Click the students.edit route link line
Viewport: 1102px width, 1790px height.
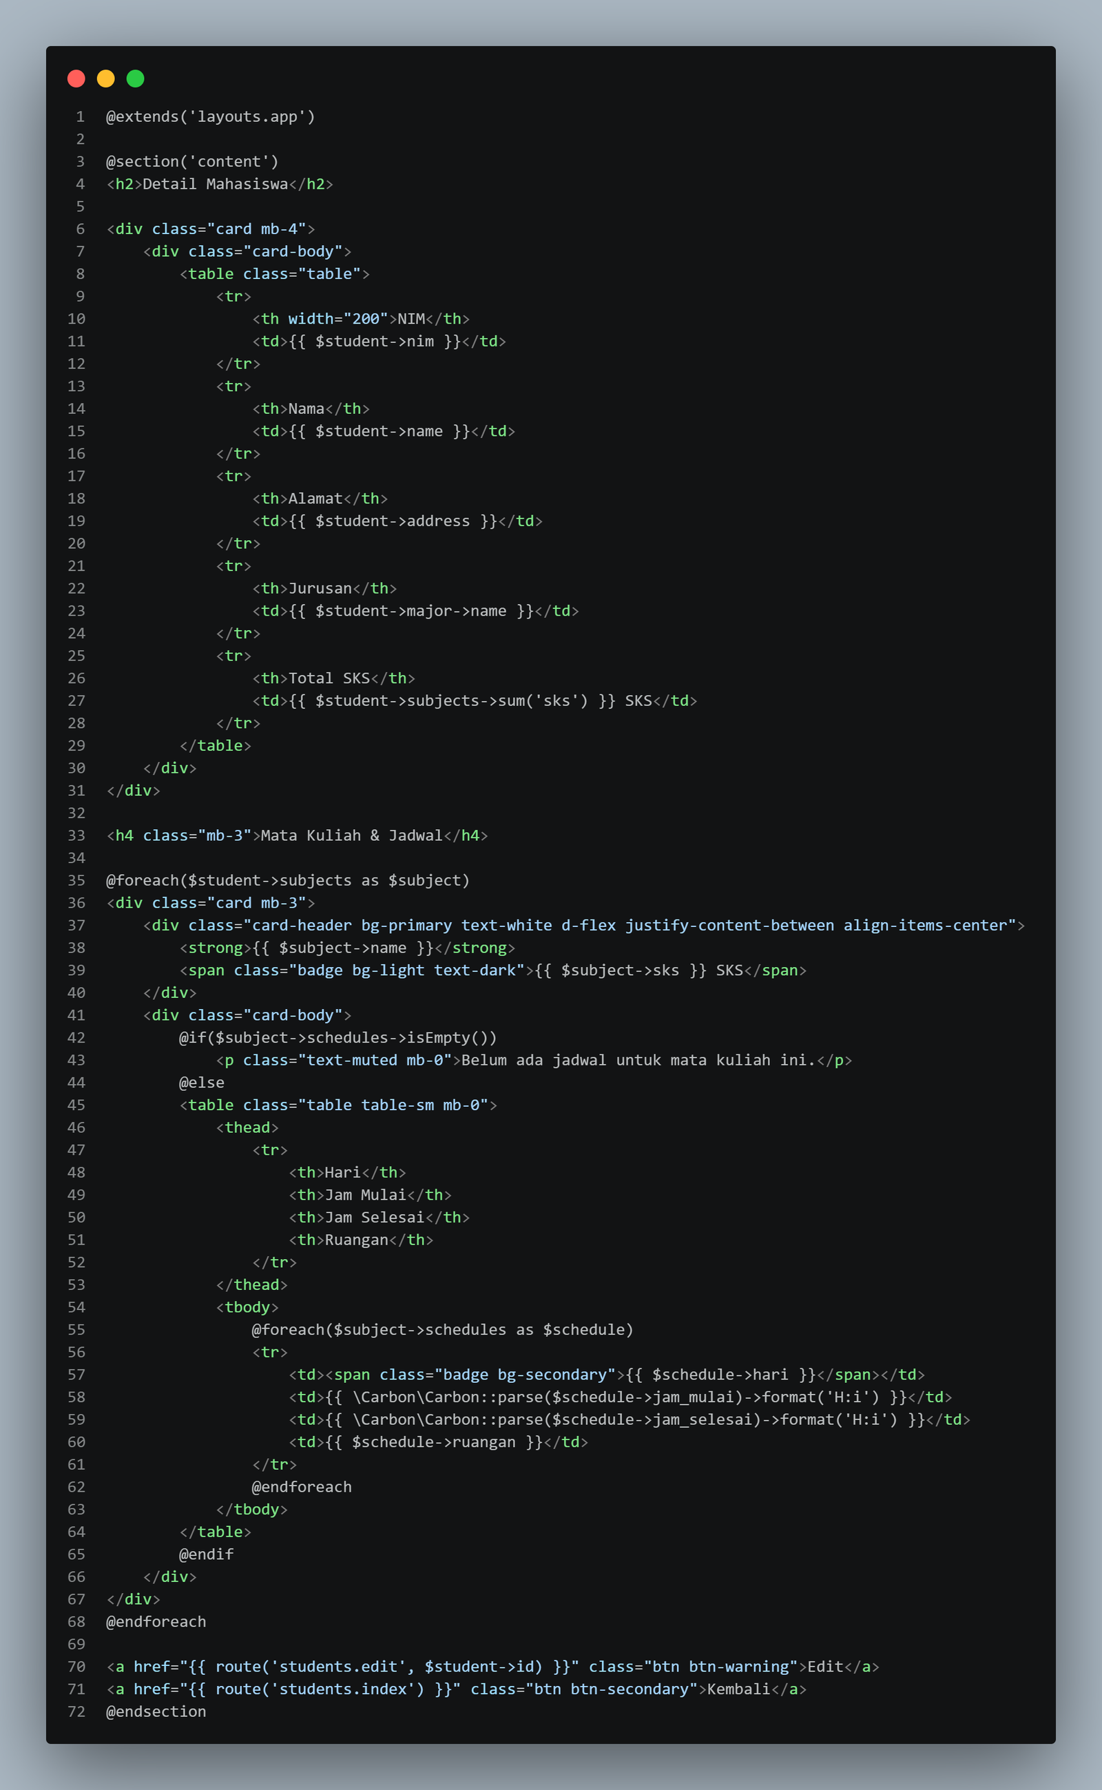coord(492,1667)
